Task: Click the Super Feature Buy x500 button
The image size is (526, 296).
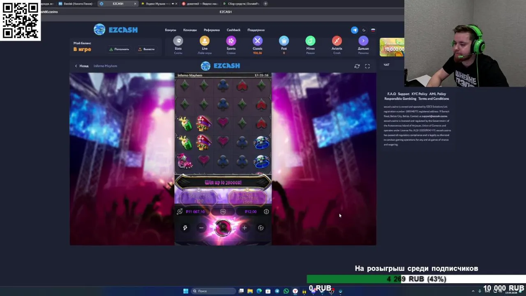Action: 247,198
